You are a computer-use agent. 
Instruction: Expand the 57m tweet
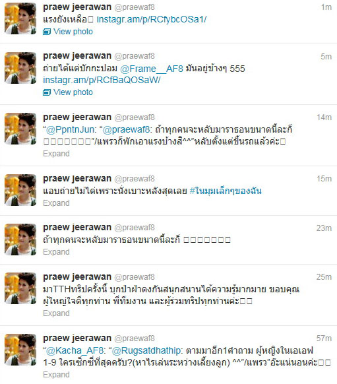tap(56, 375)
